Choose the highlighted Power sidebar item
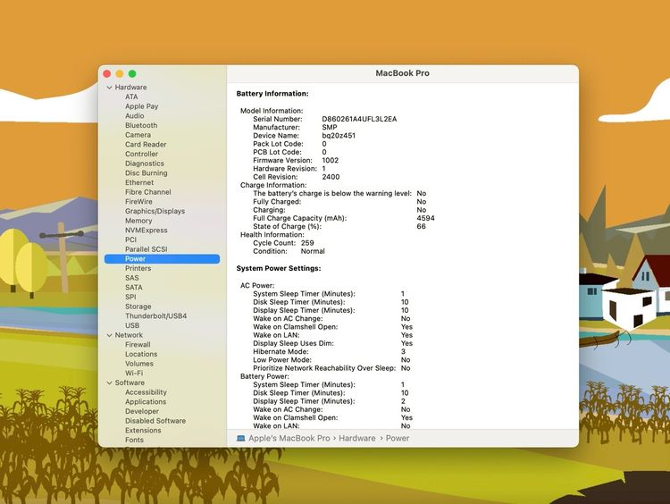The height and width of the screenshot is (504, 670). pos(136,259)
